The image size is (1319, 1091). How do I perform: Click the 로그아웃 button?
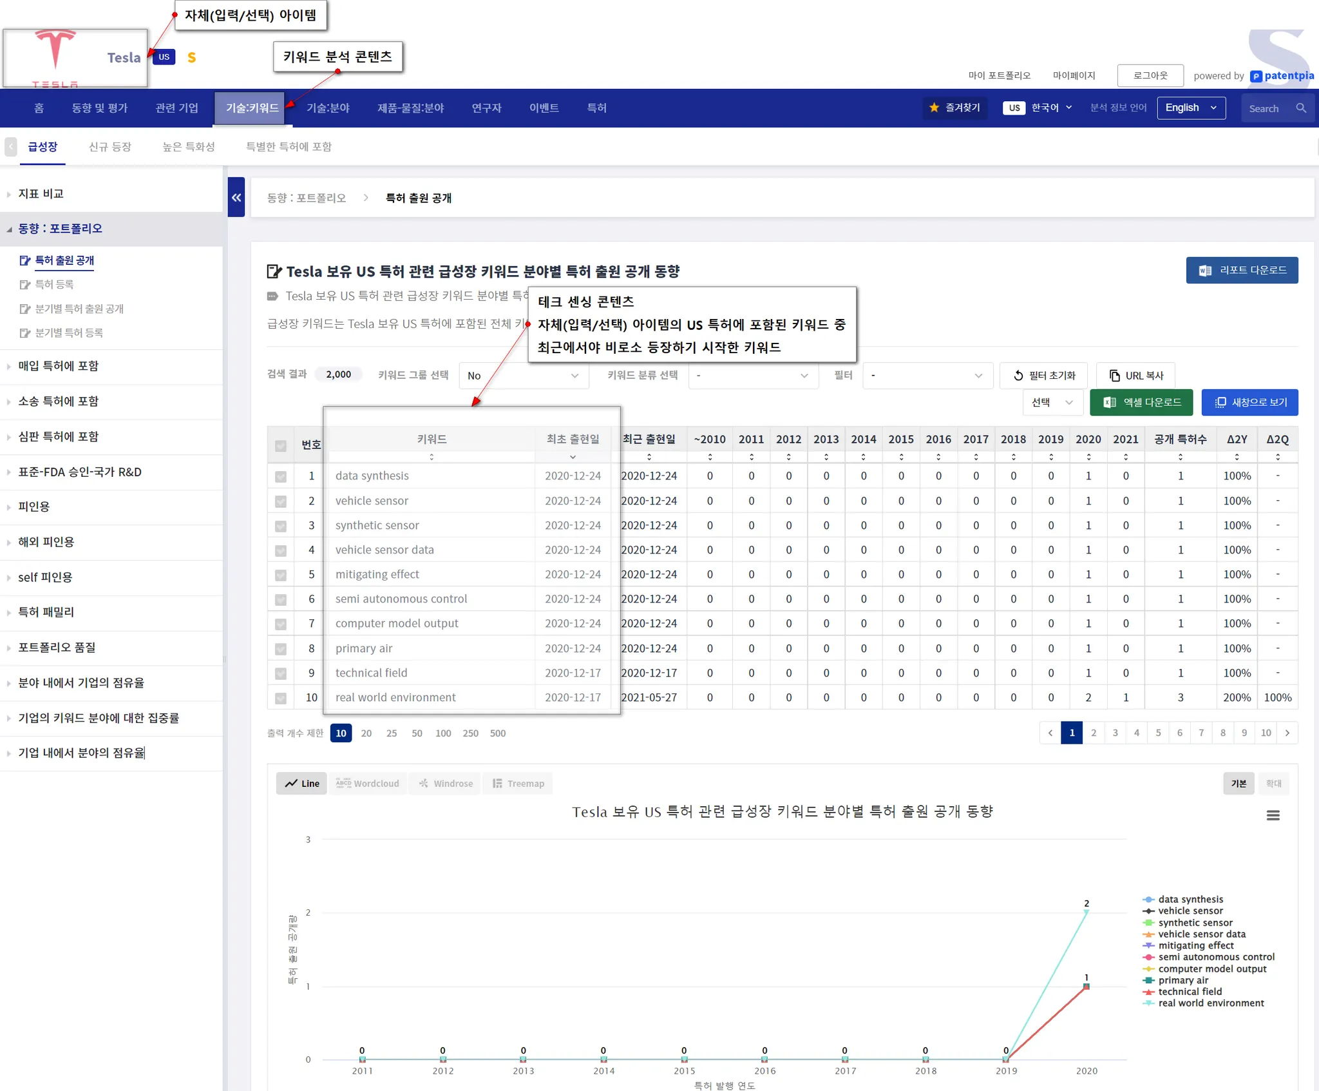click(1150, 75)
